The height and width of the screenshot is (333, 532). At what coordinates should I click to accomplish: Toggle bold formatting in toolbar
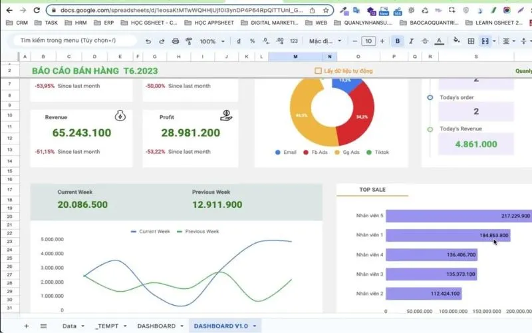(398, 41)
